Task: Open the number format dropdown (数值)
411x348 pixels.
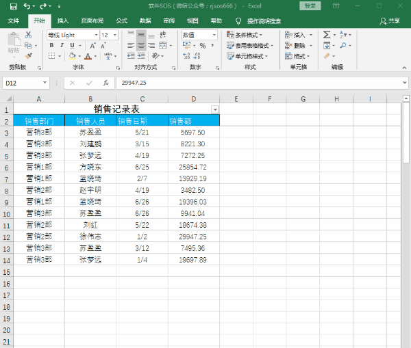Action: pos(214,35)
